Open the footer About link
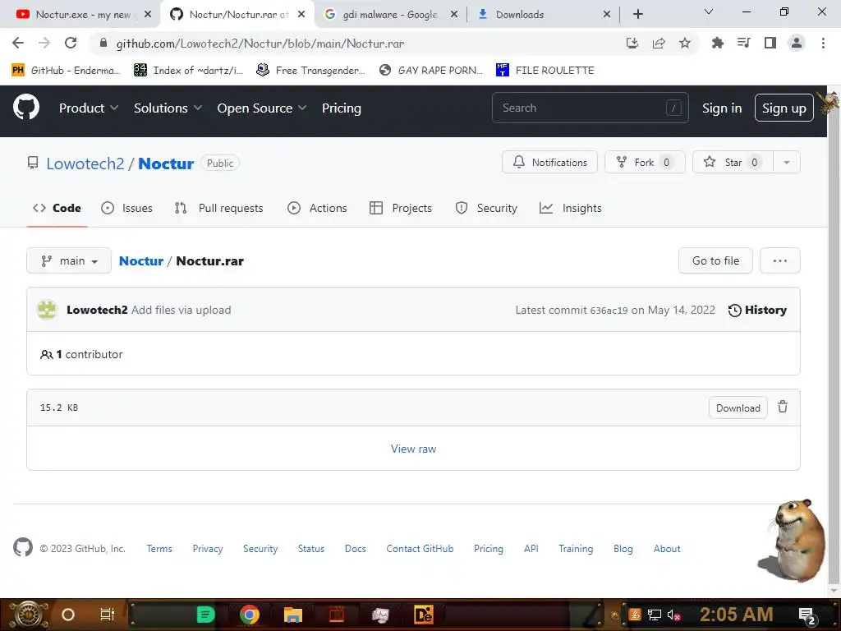This screenshot has width=841, height=631. 667,549
